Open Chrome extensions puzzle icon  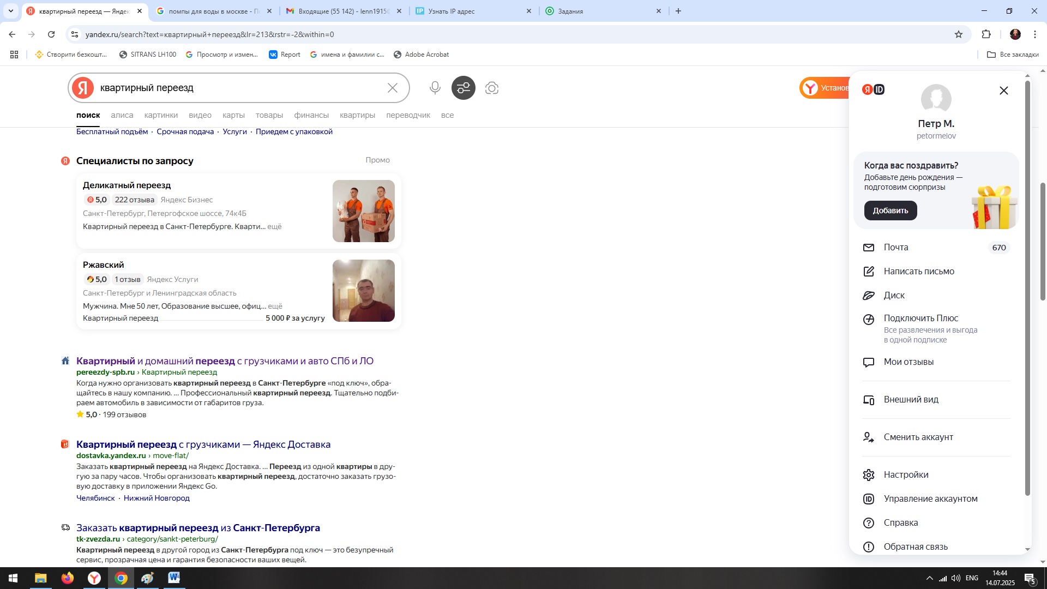(x=986, y=34)
